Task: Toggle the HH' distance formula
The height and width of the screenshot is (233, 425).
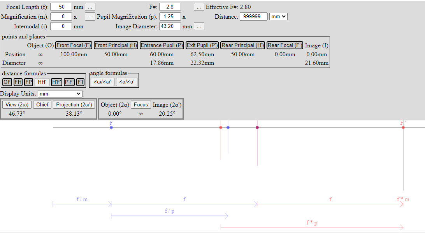Action: [42, 82]
